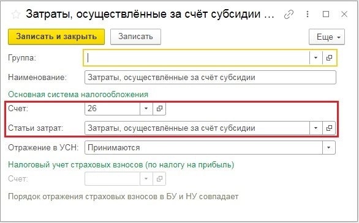Expand the Группа dropdown arrow
359x223 pixels.
point(316,58)
